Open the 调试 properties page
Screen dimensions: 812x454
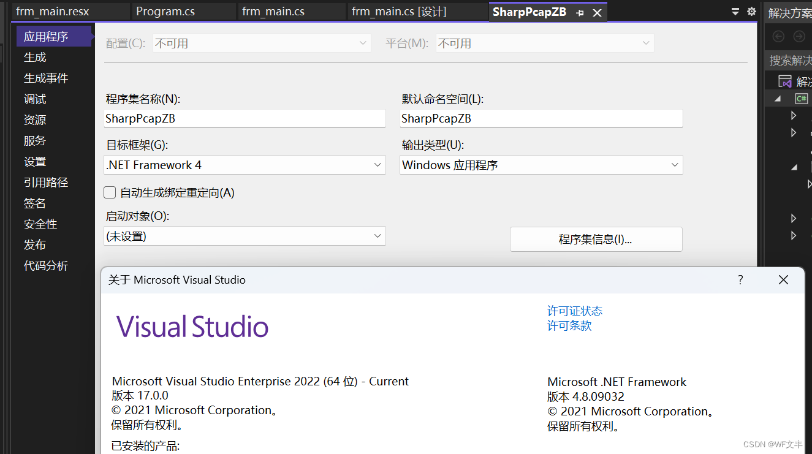click(x=35, y=99)
